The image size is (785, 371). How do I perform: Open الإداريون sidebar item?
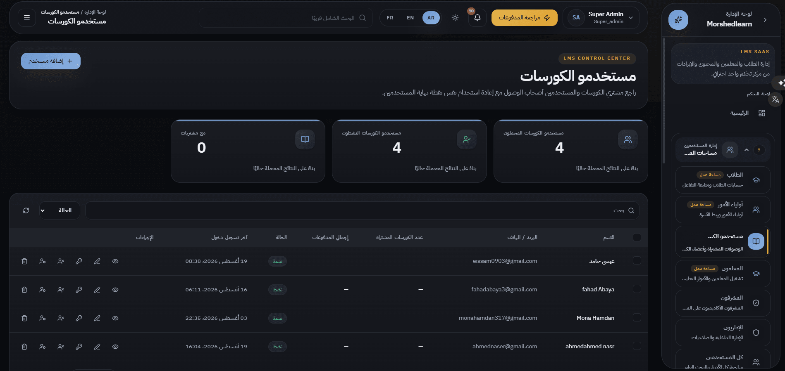click(x=723, y=333)
